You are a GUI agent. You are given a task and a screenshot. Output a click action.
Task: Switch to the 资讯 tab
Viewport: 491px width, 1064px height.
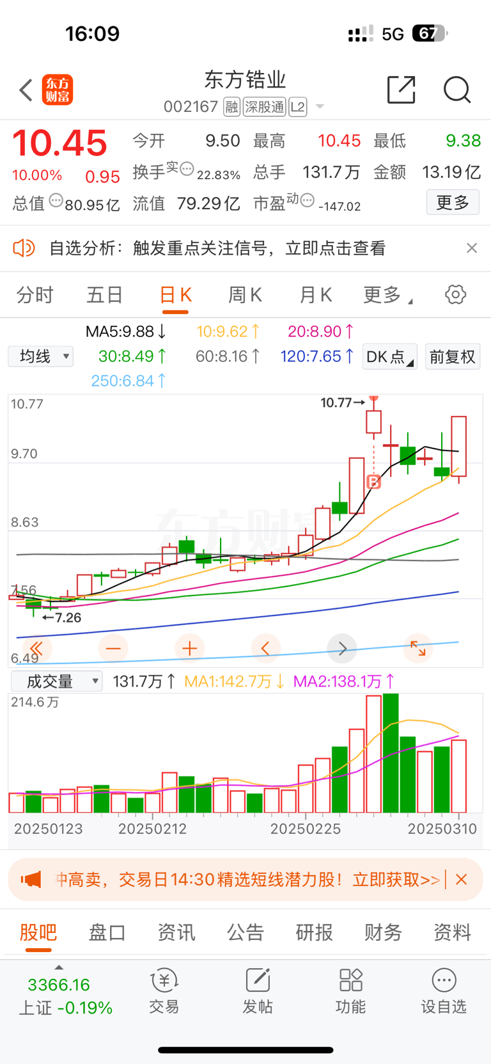click(176, 932)
